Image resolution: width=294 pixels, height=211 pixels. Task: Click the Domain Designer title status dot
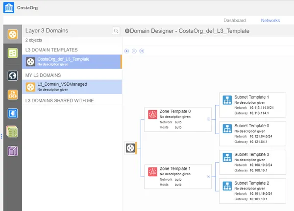point(127,31)
